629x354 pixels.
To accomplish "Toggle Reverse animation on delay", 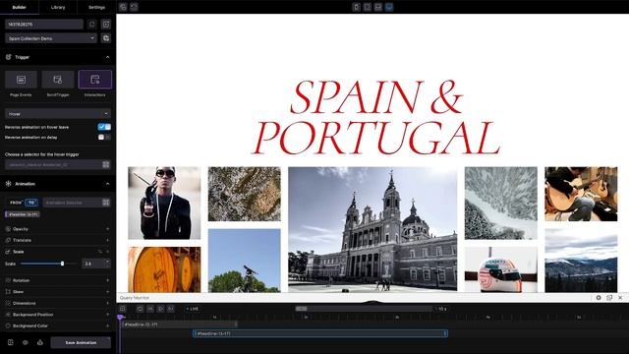I will tap(104, 138).
